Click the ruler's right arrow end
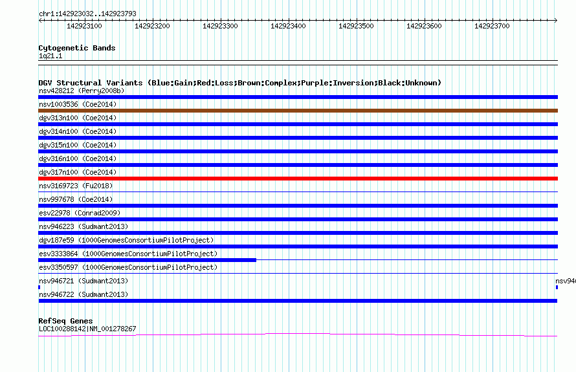 click(556, 20)
